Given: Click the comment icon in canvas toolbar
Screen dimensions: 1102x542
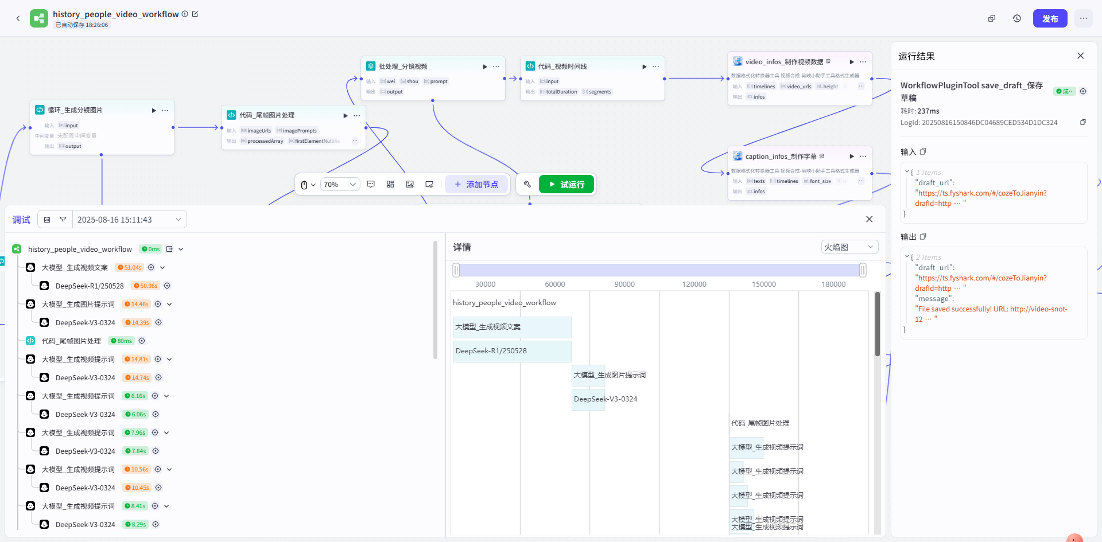Looking at the screenshot, I should coord(371,184).
